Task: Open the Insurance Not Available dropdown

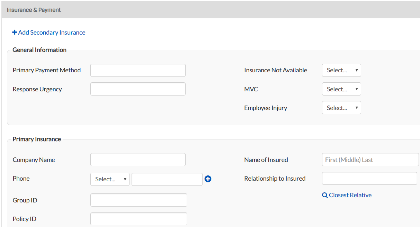Action: point(341,70)
